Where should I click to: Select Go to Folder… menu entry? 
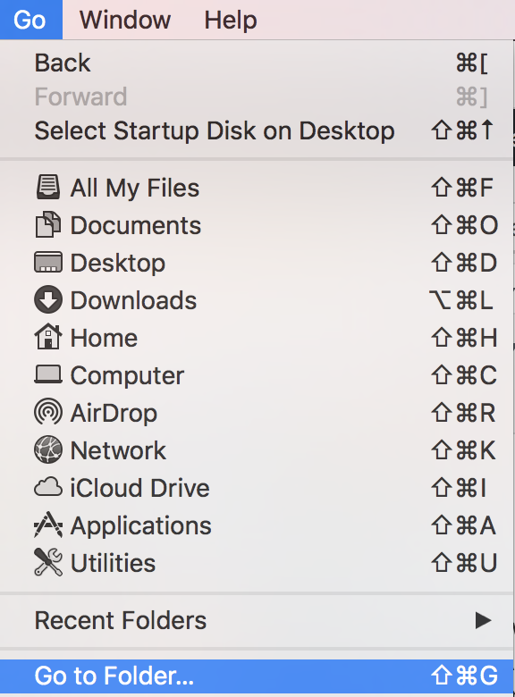pos(257,676)
